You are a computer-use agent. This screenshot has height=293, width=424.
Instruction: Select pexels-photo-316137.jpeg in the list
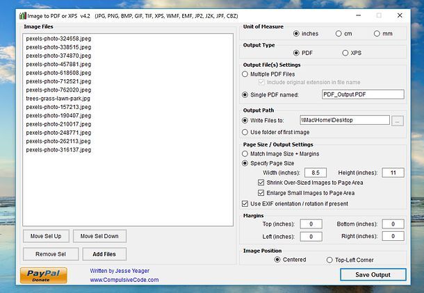click(x=58, y=150)
